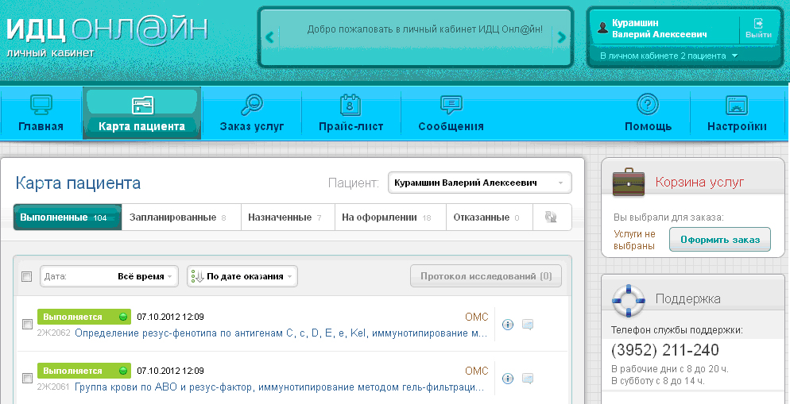Open the Дата Всё время dropdown
The height and width of the screenshot is (404, 790).
click(x=110, y=276)
